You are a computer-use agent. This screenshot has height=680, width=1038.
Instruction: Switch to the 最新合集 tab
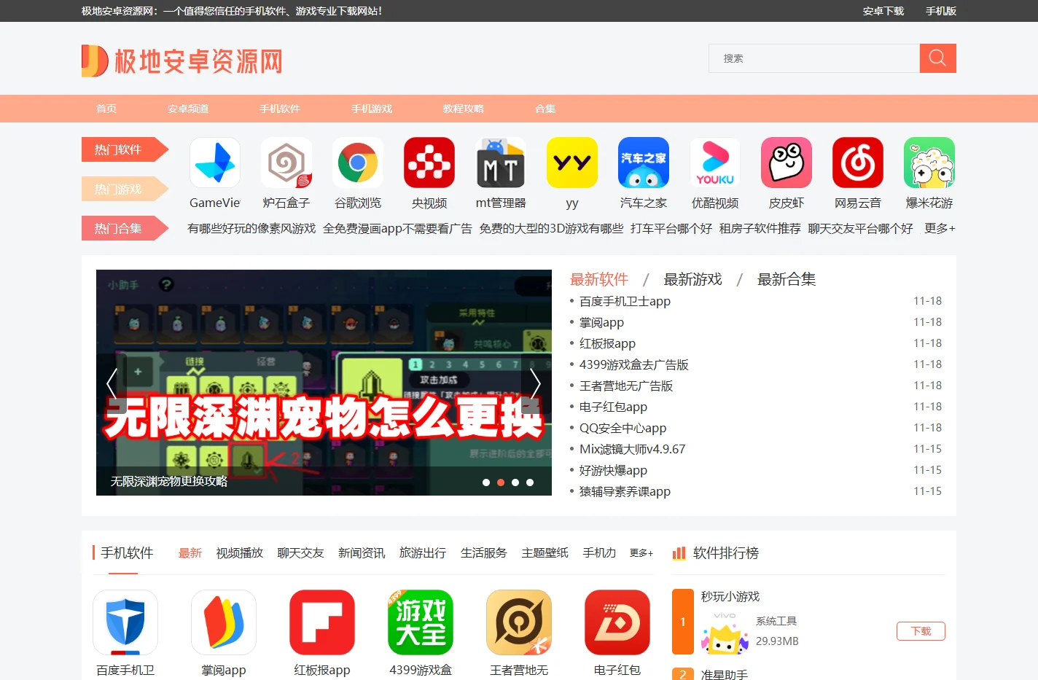coord(787,279)
